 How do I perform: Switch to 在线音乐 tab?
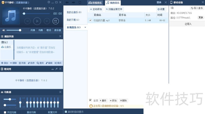click(95, 3)
